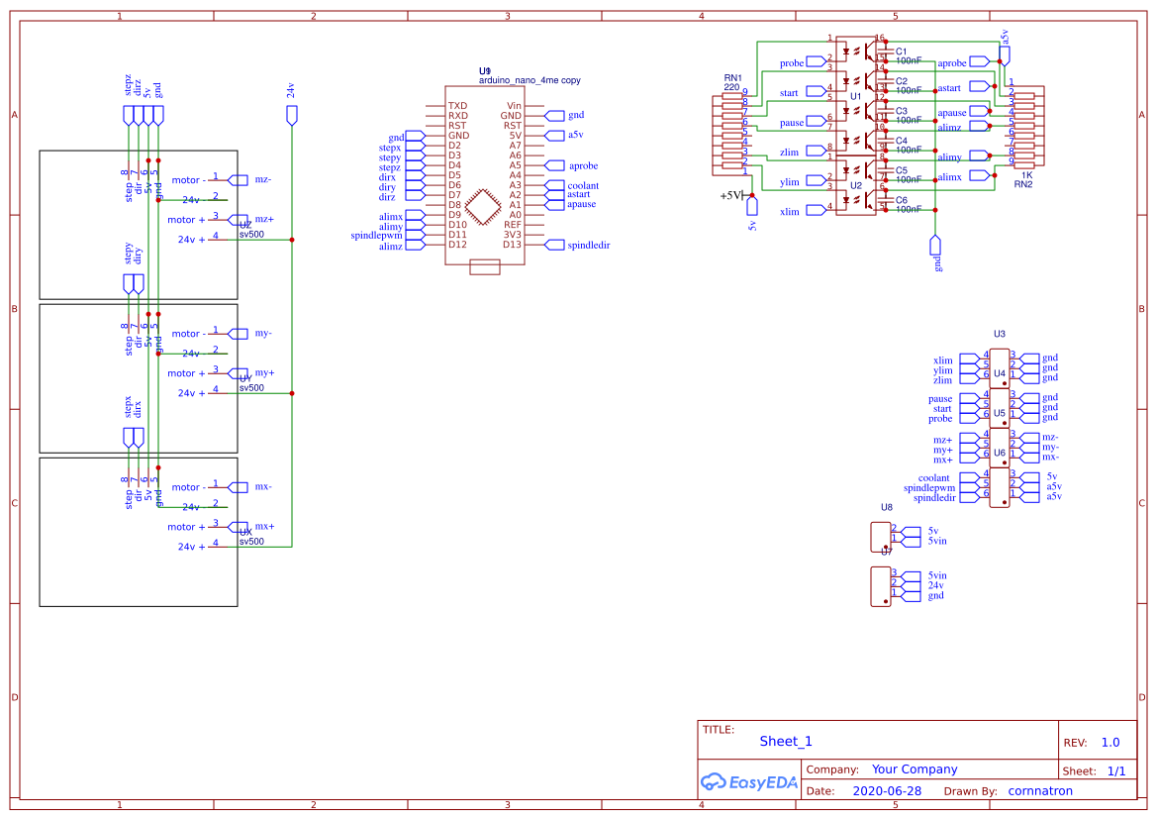Select the 2020-06-28 date field
Image resolution: width=1157 pixels, height=820 pixels.
coord(886,790)
